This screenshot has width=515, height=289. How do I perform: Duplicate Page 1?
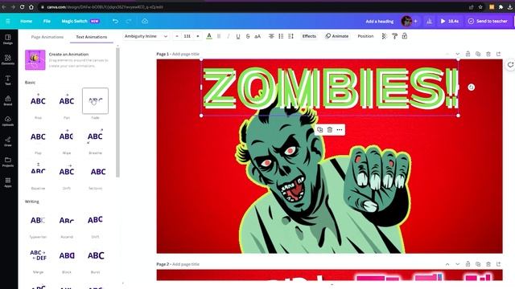(x=478, y=54)
